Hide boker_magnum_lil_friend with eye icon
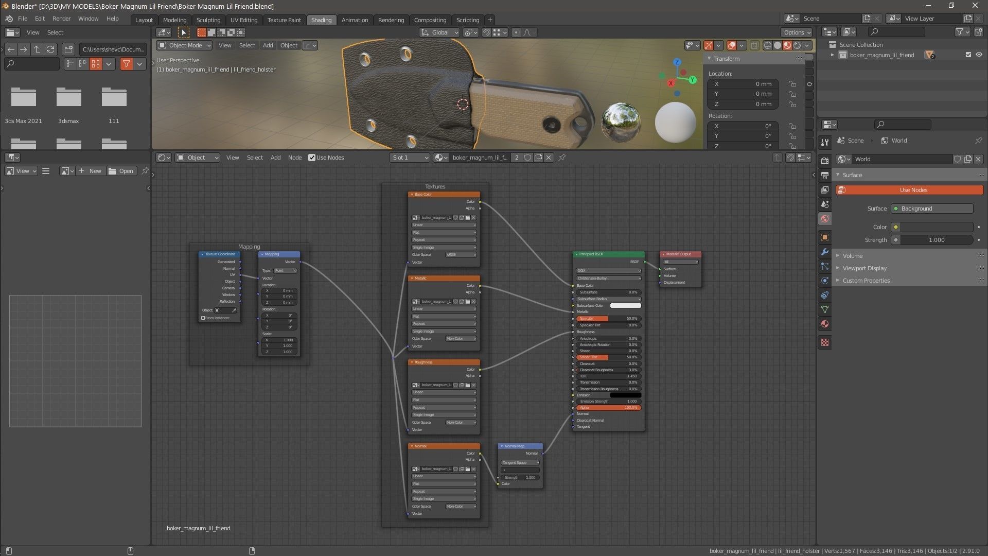 tap(979, 55)
